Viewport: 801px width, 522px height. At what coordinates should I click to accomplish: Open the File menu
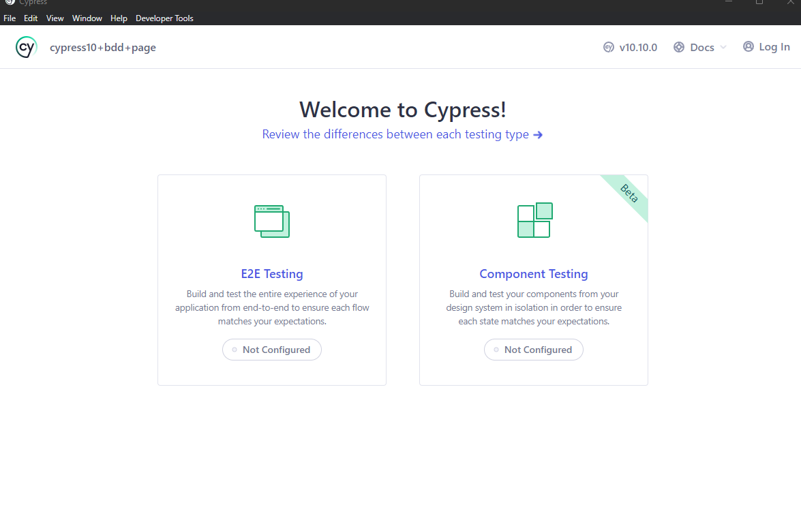tap(10, 18)
